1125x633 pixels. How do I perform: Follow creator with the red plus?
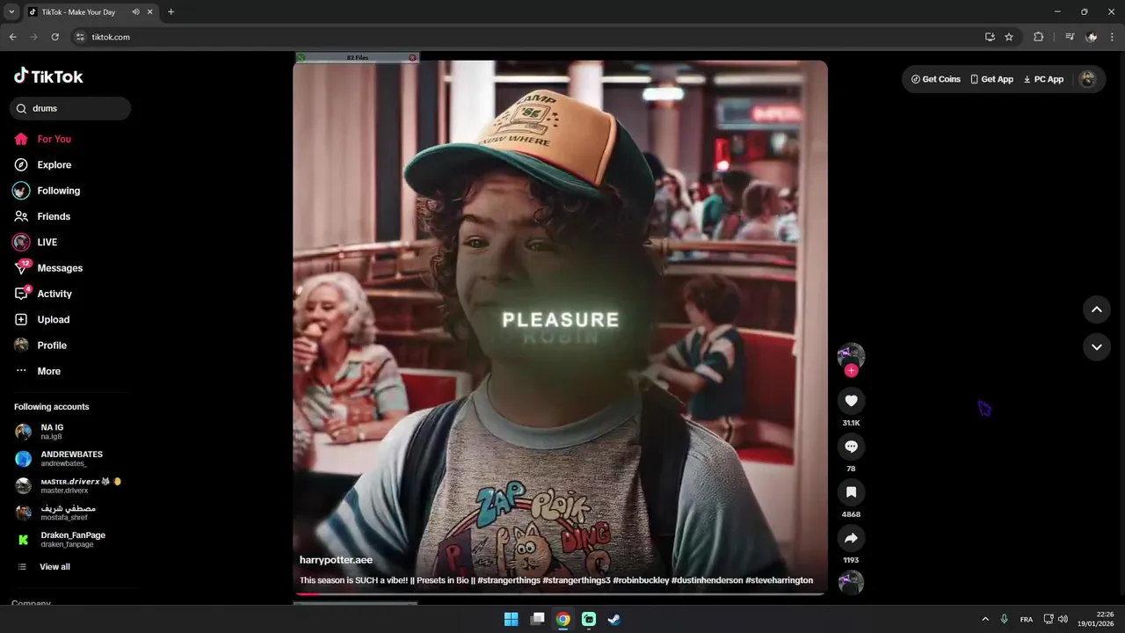point(851,371)
